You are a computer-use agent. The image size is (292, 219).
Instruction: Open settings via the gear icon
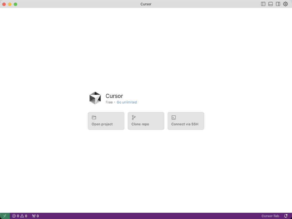point(285,4)
